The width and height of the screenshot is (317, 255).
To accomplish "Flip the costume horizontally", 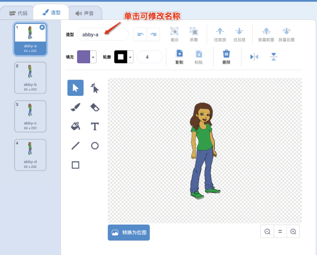I will 254,57.
